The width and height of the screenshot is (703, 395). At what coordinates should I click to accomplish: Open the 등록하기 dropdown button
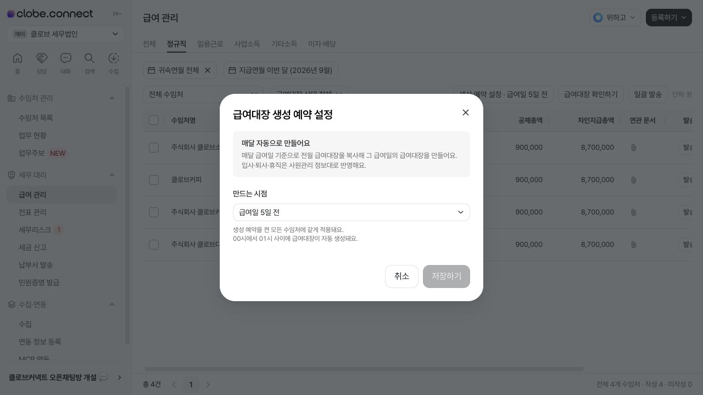(x=669, y=18)
